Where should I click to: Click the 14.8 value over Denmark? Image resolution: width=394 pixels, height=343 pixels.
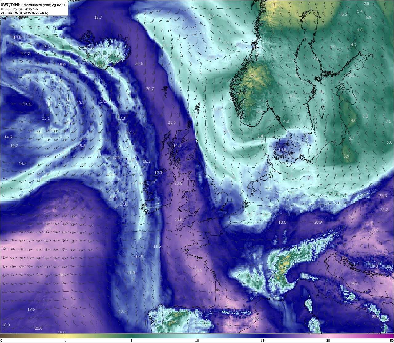pos(282,150)
